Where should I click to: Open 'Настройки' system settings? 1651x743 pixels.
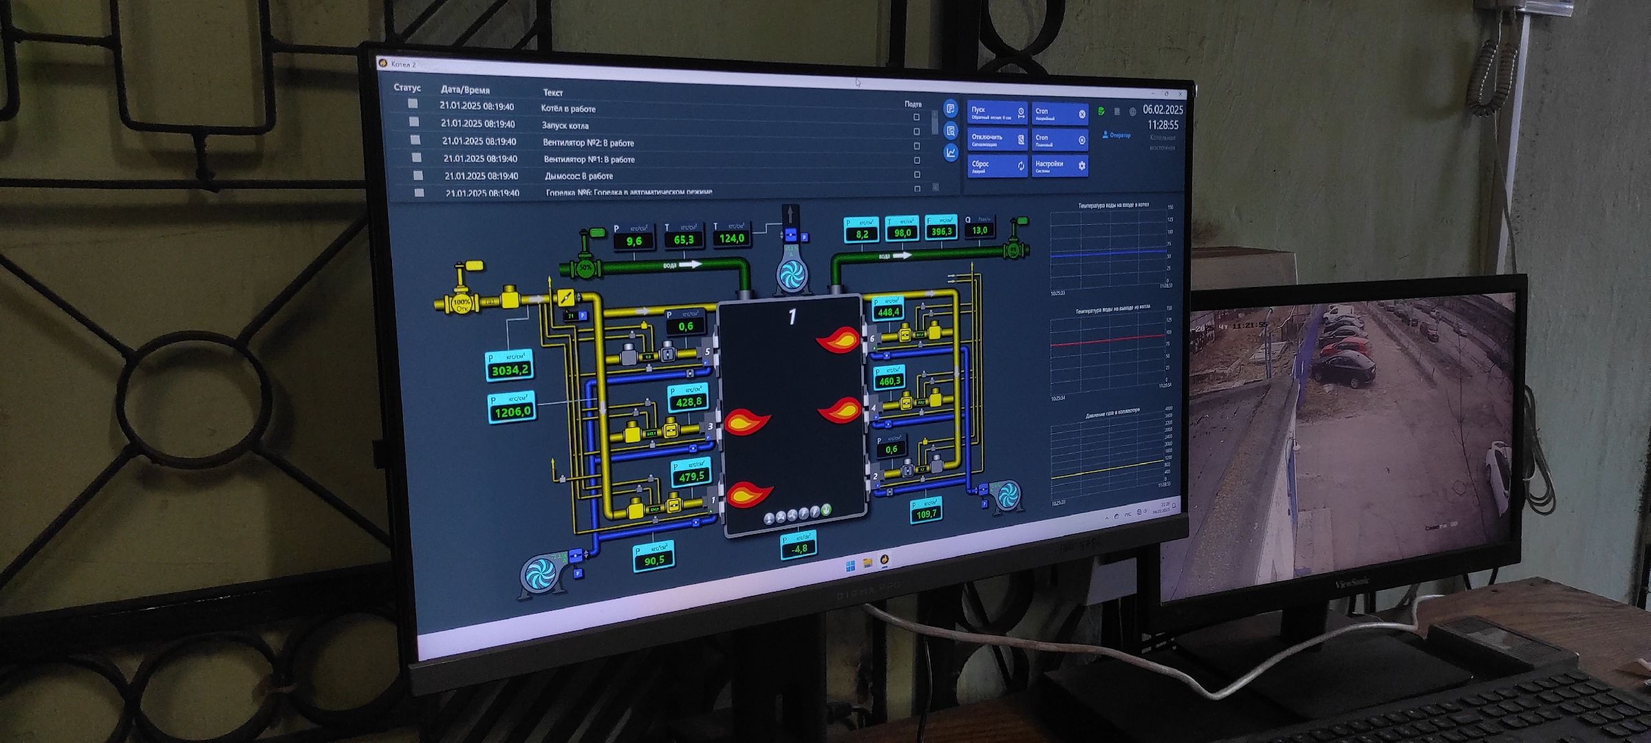tap(1059, 166)
